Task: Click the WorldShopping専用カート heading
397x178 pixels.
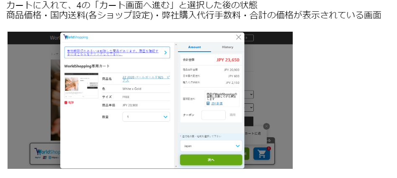Action: pos(87,66)
